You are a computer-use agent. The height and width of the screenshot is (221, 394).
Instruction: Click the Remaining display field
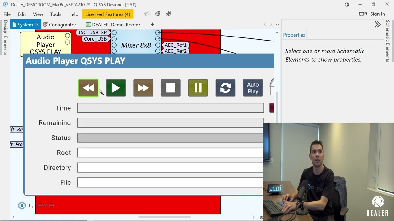(171, 123)
